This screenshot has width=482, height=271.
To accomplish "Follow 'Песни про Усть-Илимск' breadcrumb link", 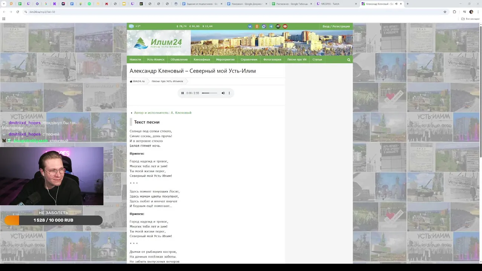I will (167, 81).
